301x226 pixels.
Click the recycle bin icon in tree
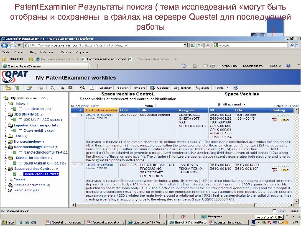coord(10,190)
